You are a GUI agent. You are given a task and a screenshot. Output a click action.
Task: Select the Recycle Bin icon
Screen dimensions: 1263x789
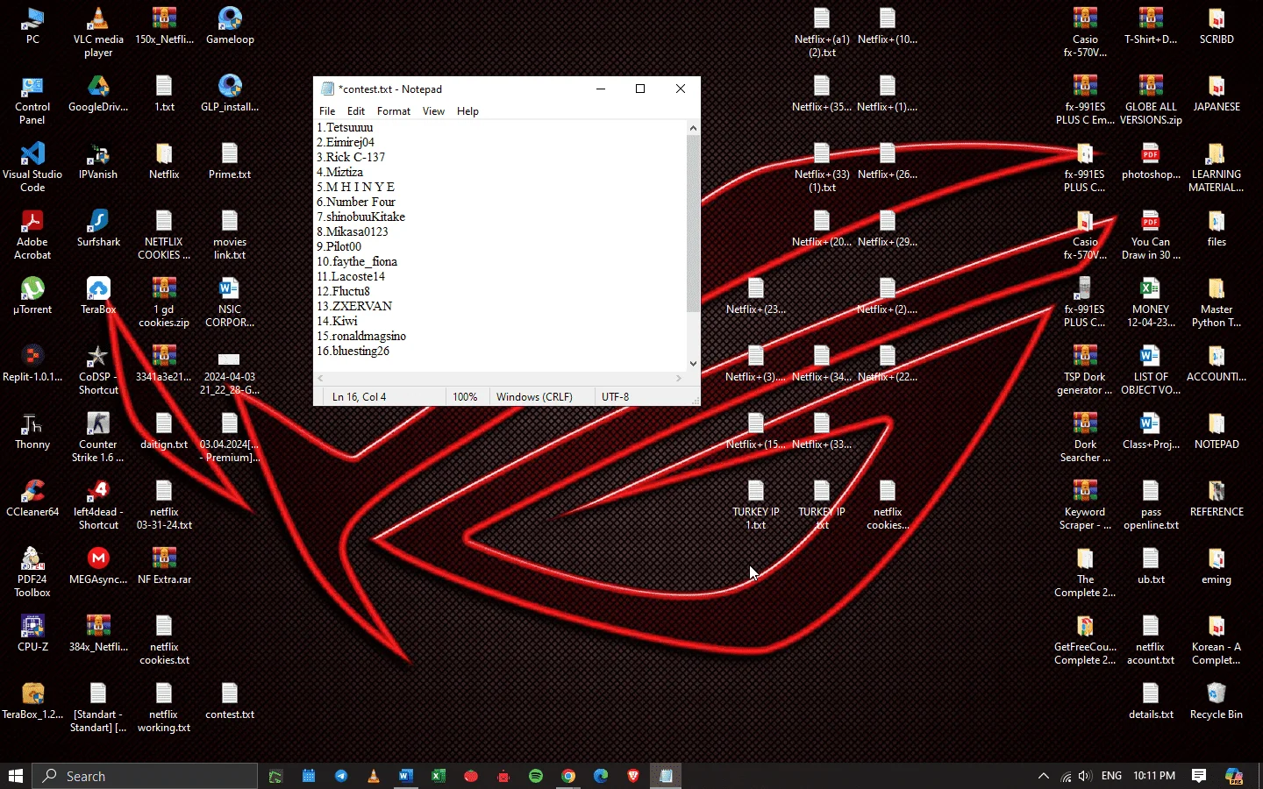[1216, 700]
